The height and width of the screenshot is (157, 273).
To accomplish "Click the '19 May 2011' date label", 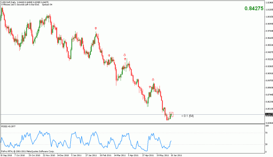I will pyautogui.click(x=162, y=155).
